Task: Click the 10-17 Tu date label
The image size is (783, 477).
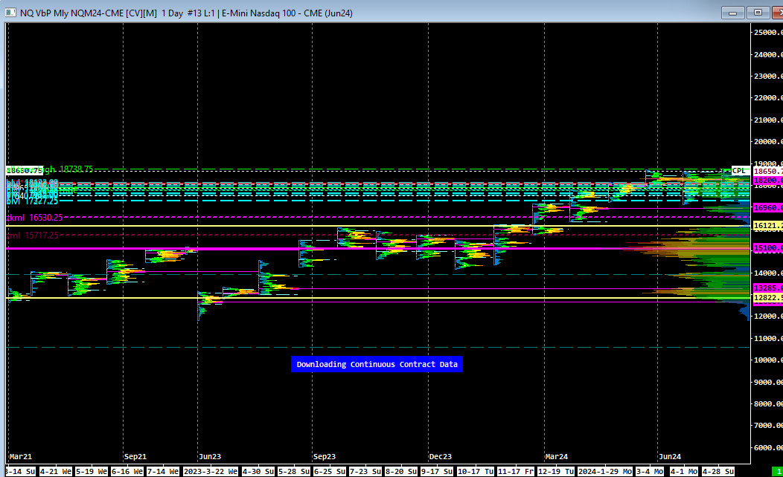Action: click(x=476, y=472)
